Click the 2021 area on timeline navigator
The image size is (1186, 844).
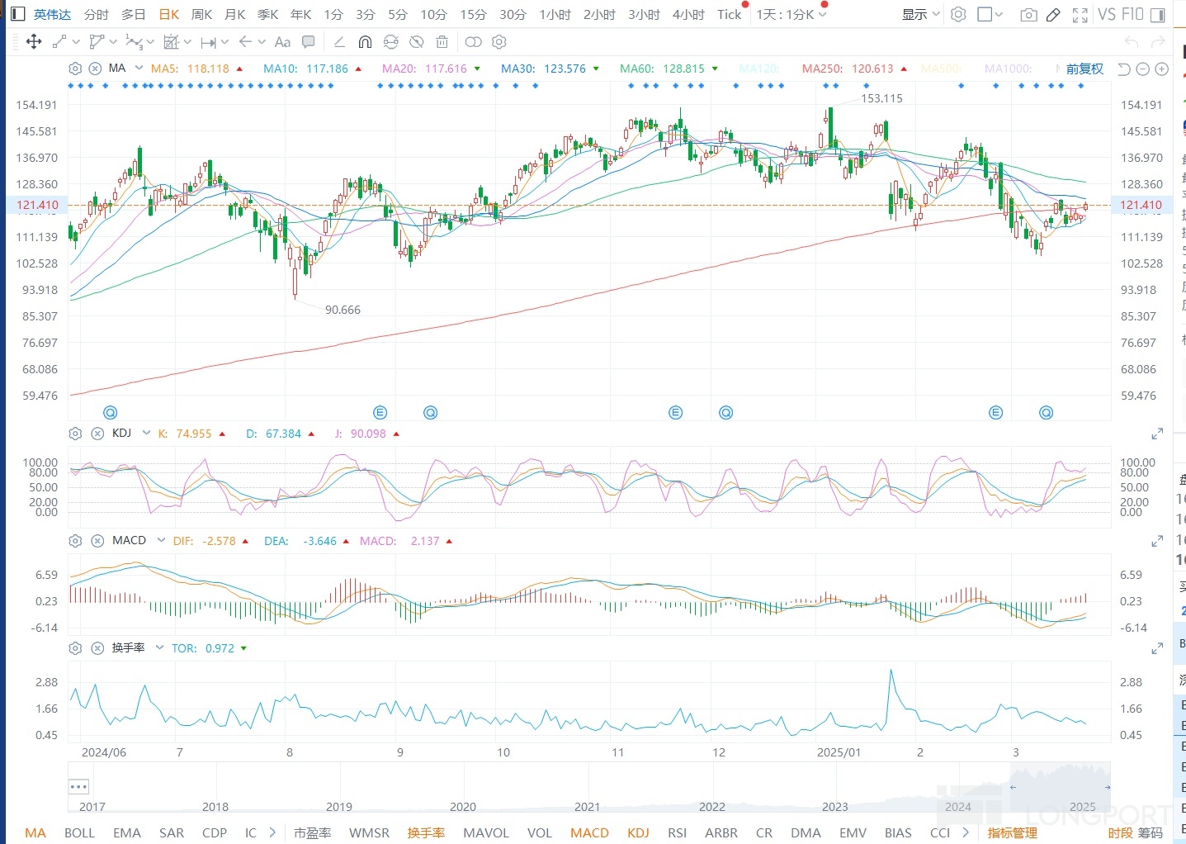coord(587,806)
